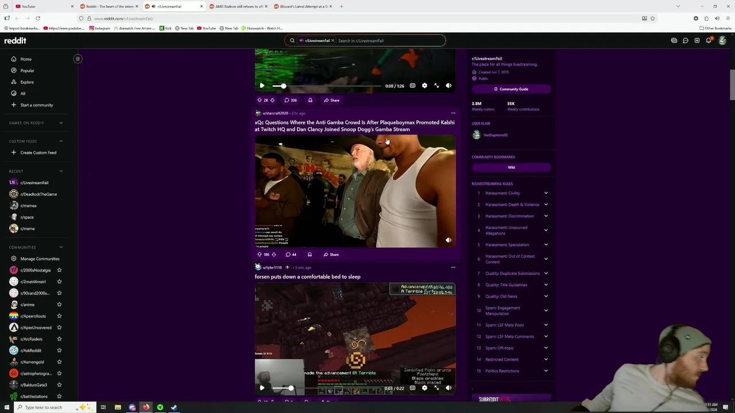The height and width of the screenshot is (413, 735).
Task: Collapse the left navigation sidebar with the menu icon
Action: pos(78,59)
